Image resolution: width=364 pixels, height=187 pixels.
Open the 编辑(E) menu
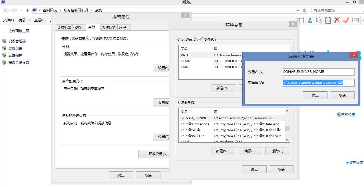point(24,20)
